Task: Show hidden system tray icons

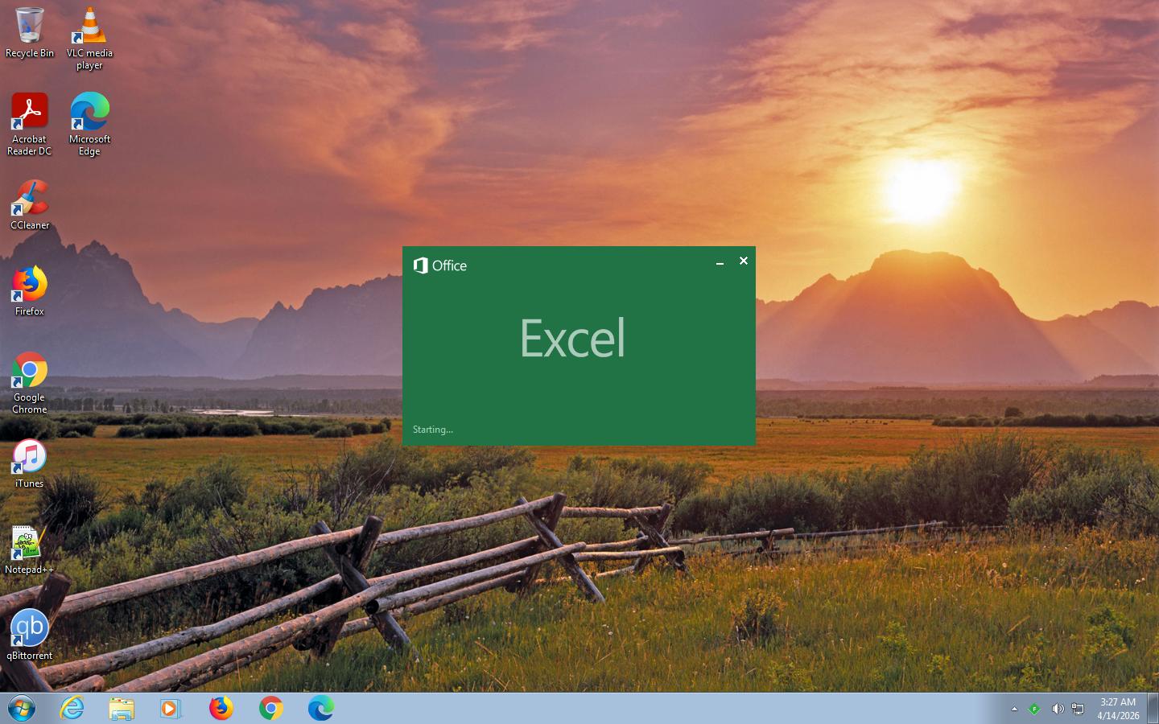Action: tap(1014, 709)
